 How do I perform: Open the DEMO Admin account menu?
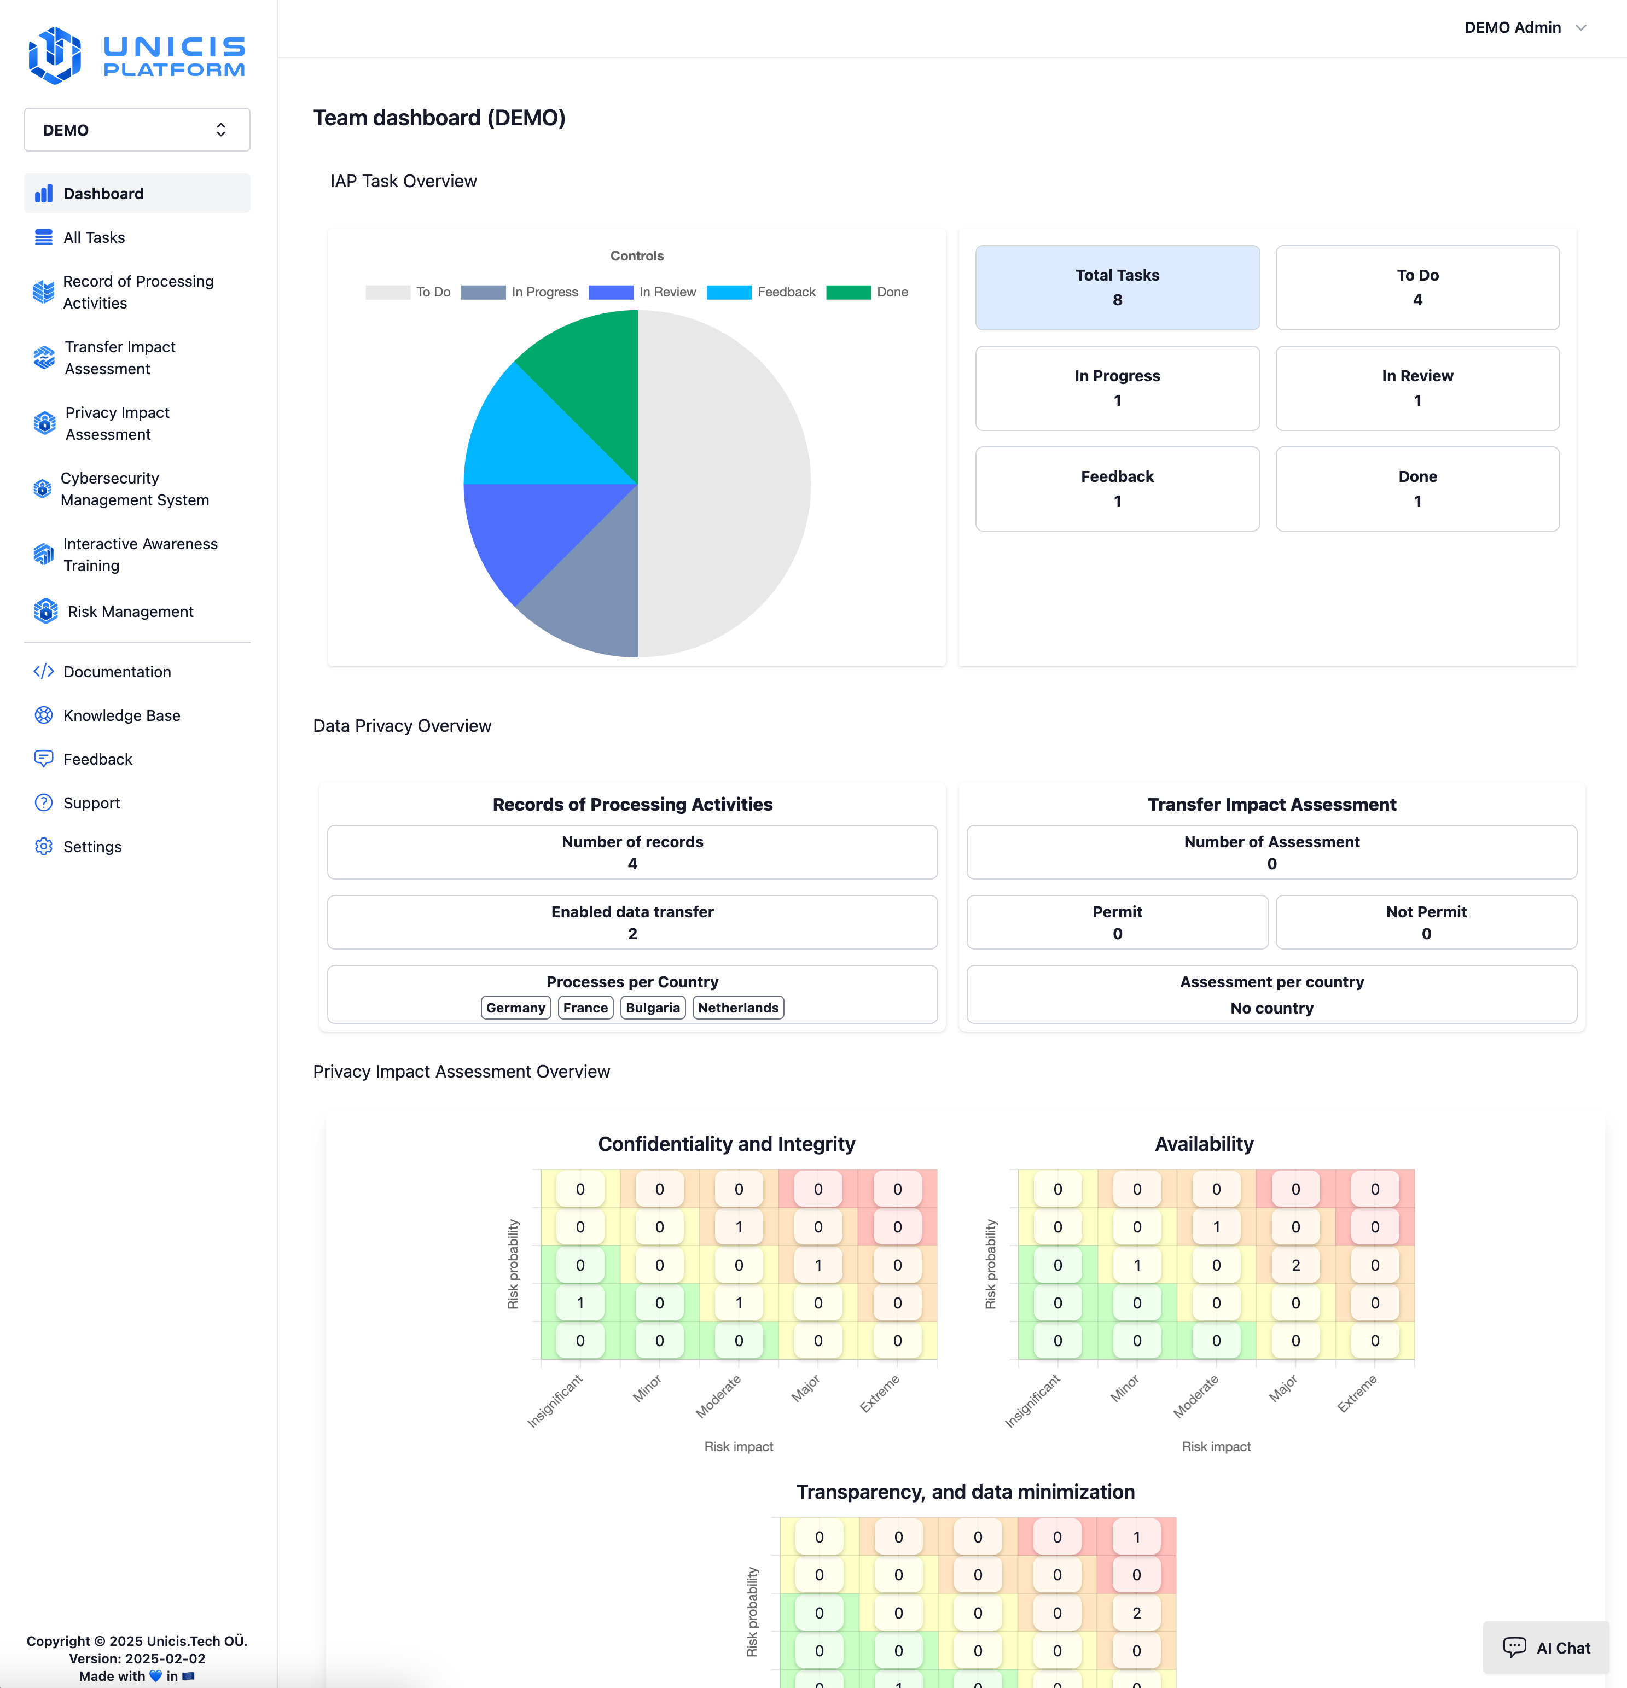coord(1525,27)
